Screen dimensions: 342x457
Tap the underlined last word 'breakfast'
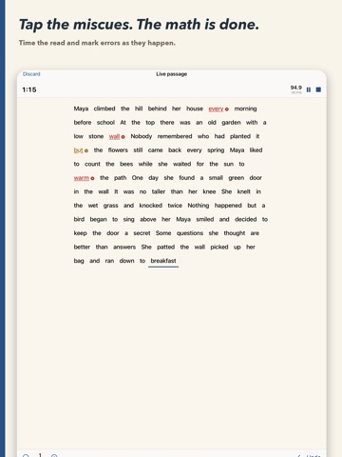click(163, 261)
